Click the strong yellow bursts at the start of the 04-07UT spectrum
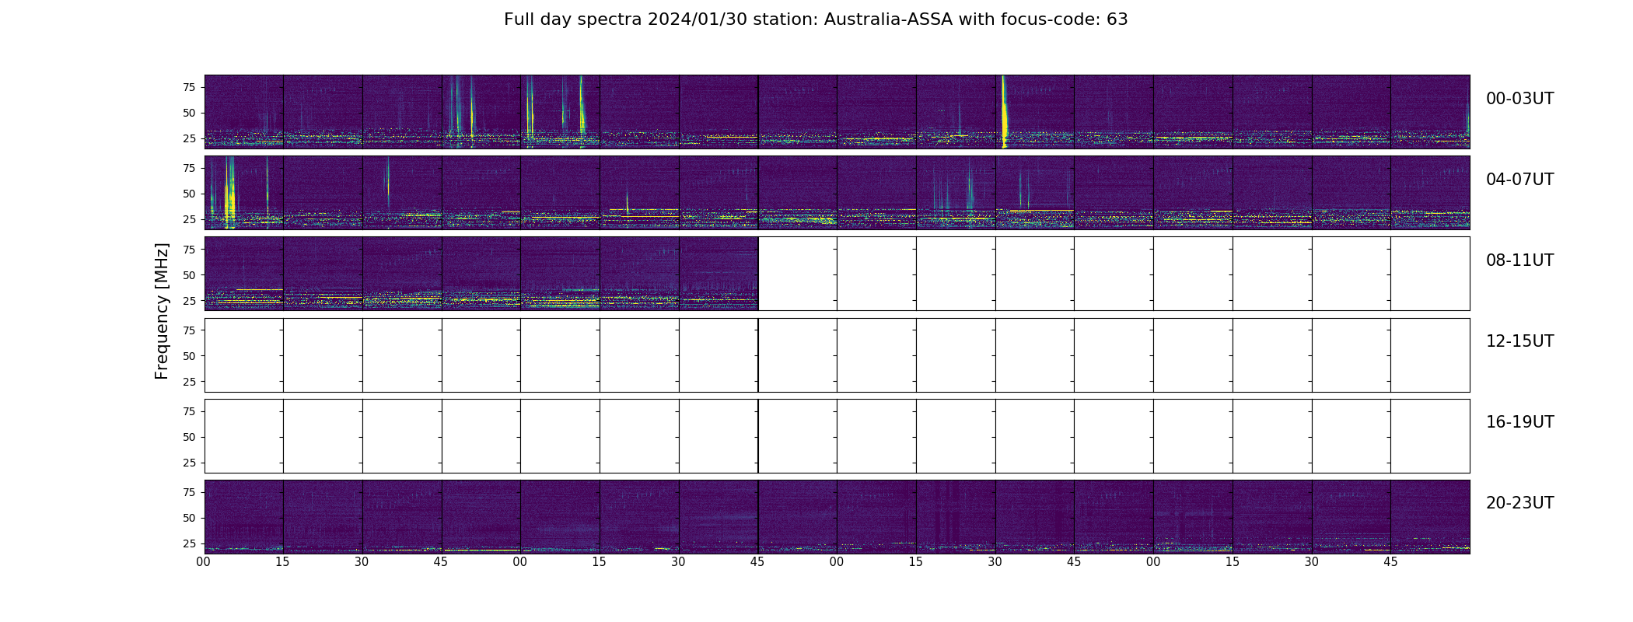Image resolution: width=1633 pixels, height=622 pixels. [229, 192]
